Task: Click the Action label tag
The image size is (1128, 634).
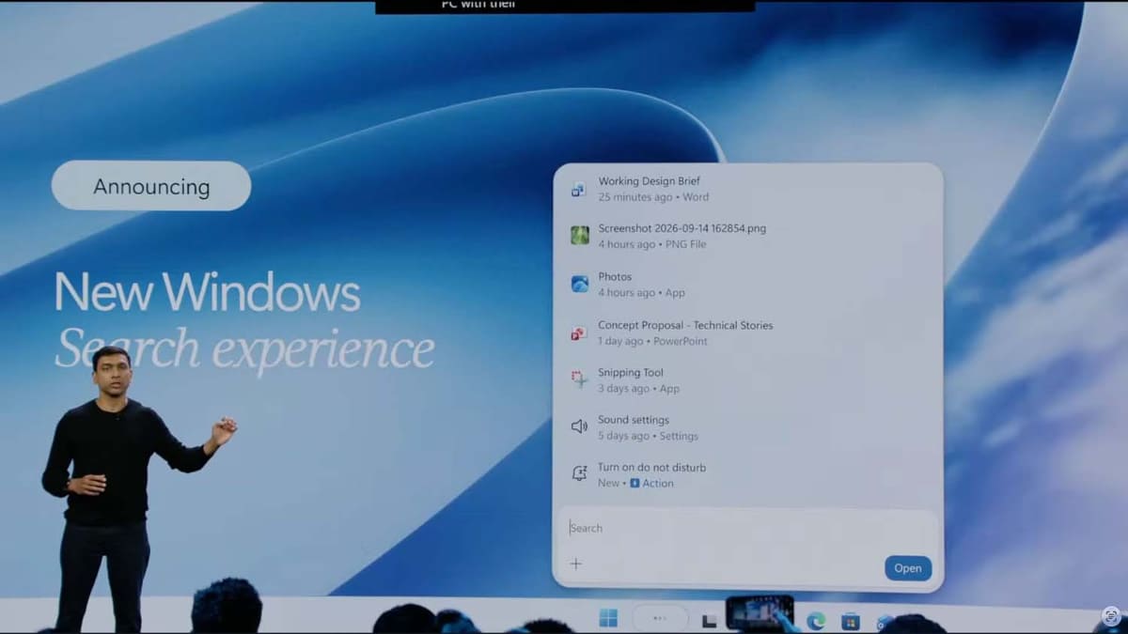Action: (x=651, y=484)
